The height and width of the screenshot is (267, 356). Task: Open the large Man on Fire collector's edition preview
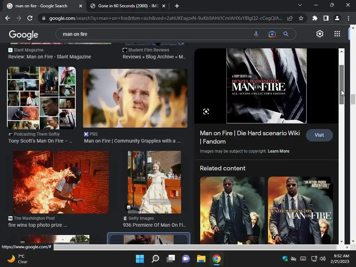[x=266, y=86]
